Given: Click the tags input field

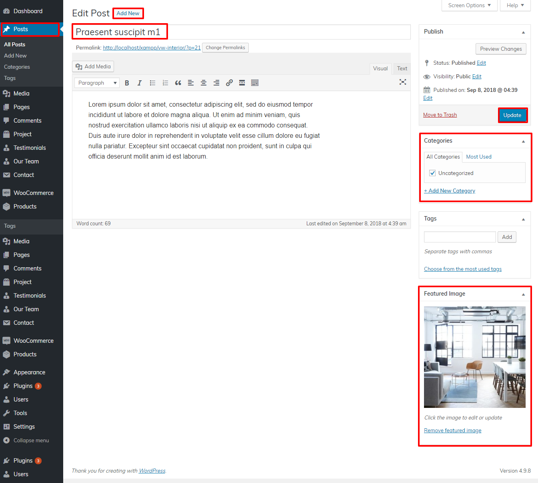Looking at the screenshot, I should pyautogui.click(x=460, y=237).
